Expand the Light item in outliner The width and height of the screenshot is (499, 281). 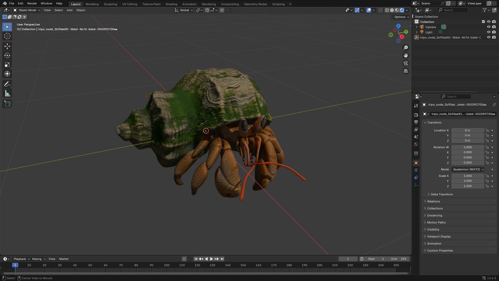(x=417, y=32)
